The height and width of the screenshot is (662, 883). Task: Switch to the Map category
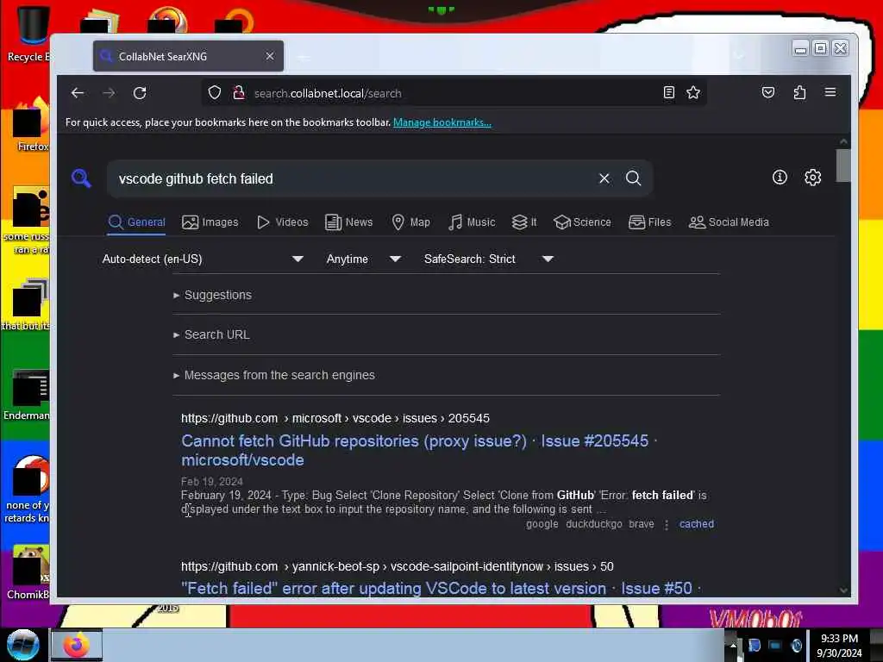410,222
